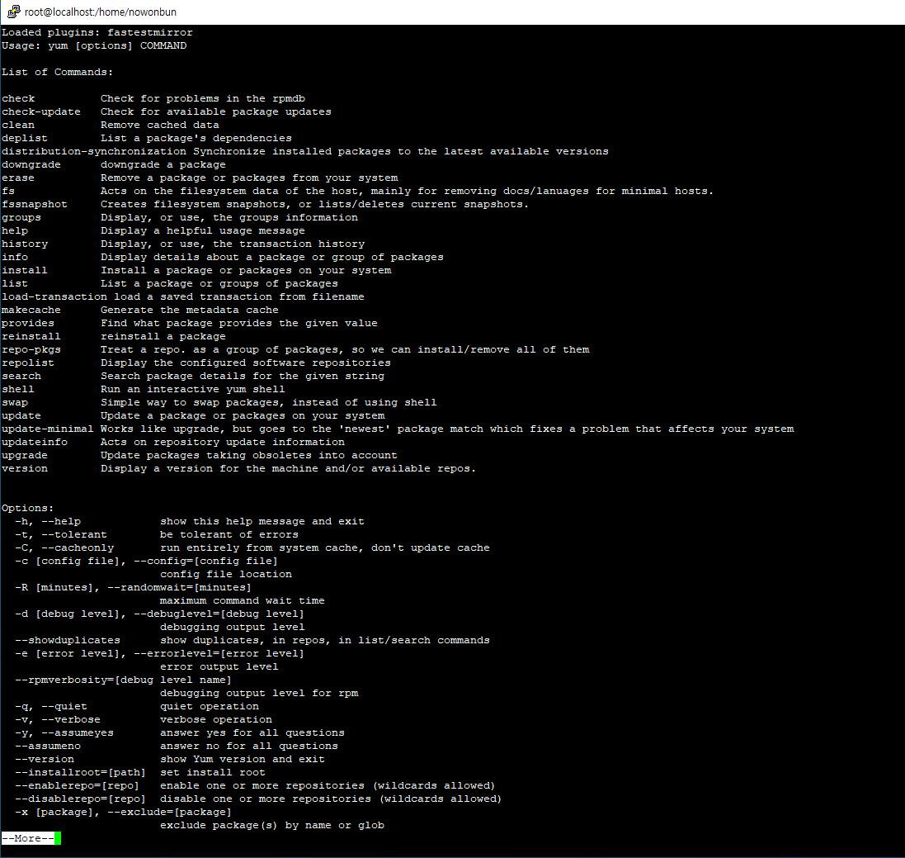Click 'exclude package(s) by name or glob'
Screen dimensions: 905x858
pyautogui.click(x=272, y=826)
